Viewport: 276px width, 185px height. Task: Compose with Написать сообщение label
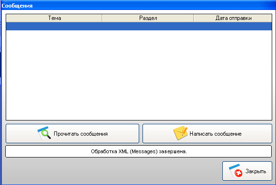coord(216,134)
